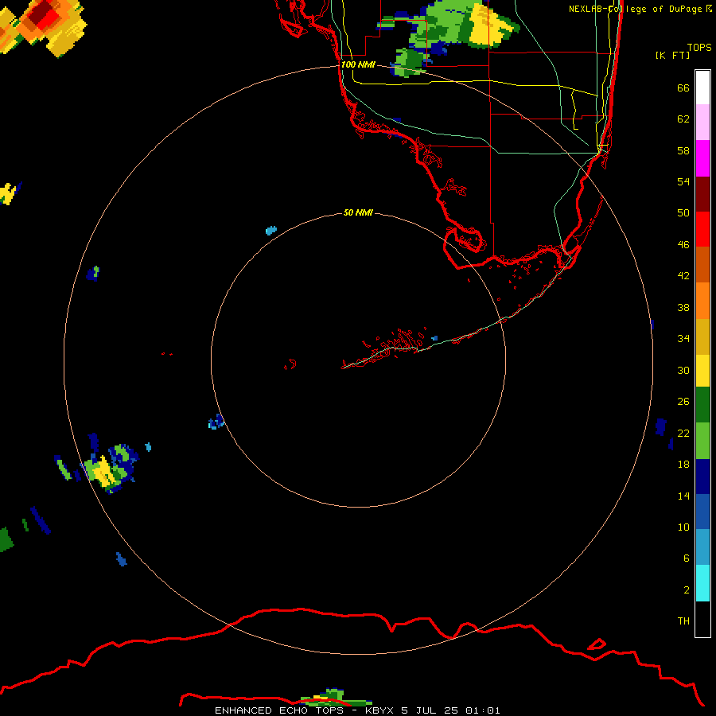Click the [K FT] units label
This screenshot has width=716, height=716.
click(x=672, y=55)
